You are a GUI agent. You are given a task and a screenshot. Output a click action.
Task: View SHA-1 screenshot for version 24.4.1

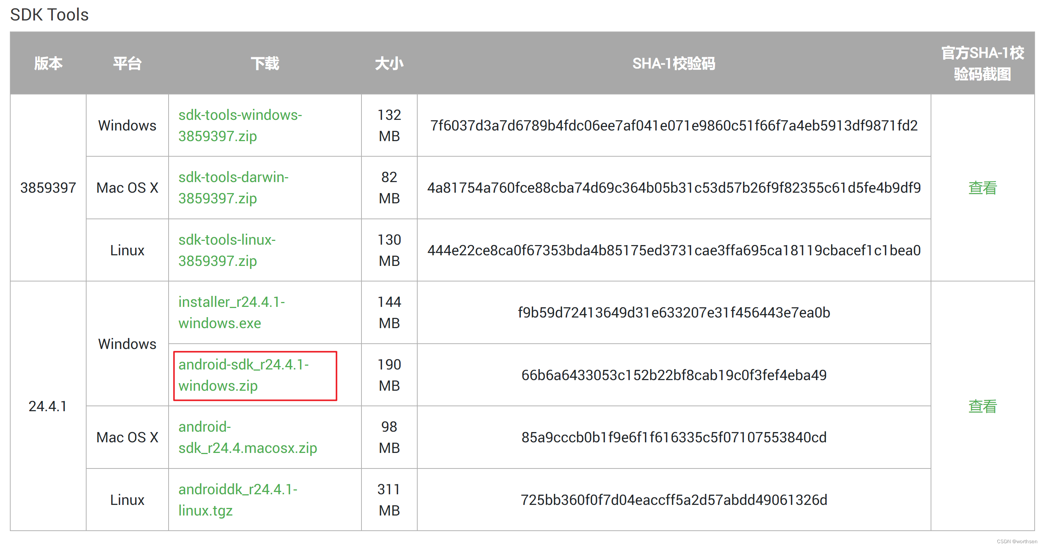pyautogui.click(x=982, y=406)
